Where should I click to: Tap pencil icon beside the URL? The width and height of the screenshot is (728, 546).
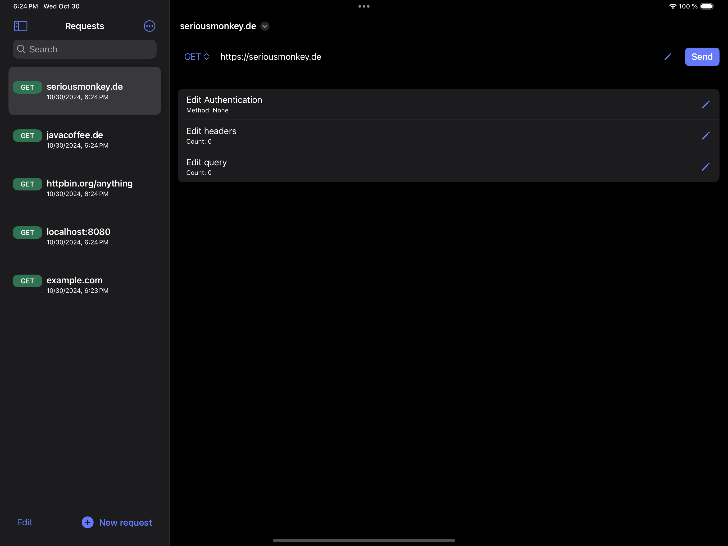667,57
